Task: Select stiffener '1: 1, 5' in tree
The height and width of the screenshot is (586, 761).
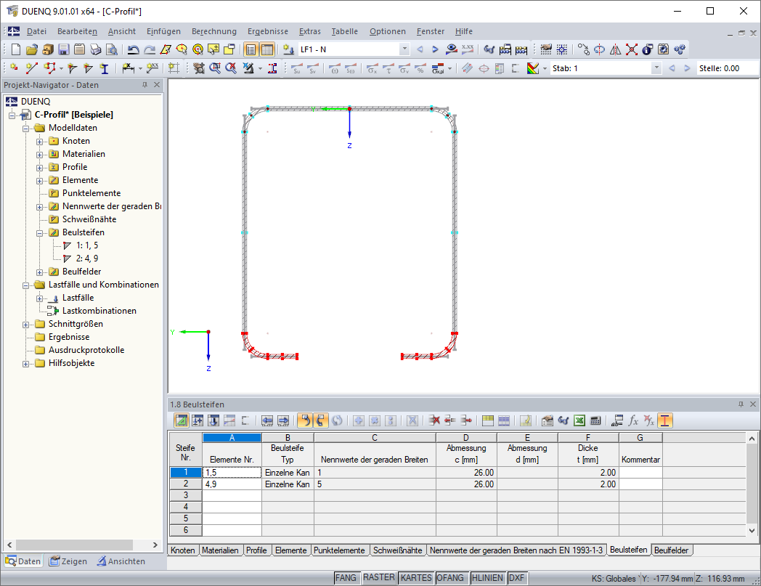Action: 87,245
